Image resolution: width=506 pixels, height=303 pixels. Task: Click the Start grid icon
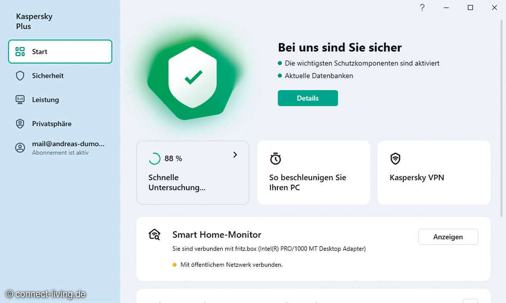pyautogui.click(x=20, y=52)
